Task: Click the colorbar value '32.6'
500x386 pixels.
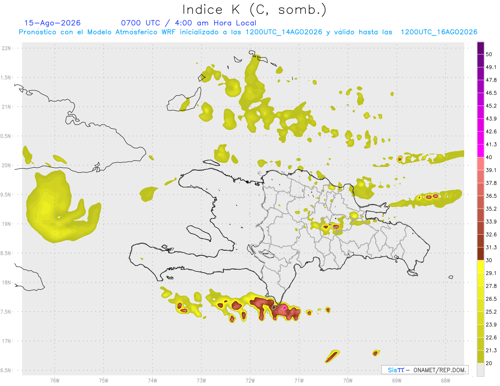Action: [491, 234]
